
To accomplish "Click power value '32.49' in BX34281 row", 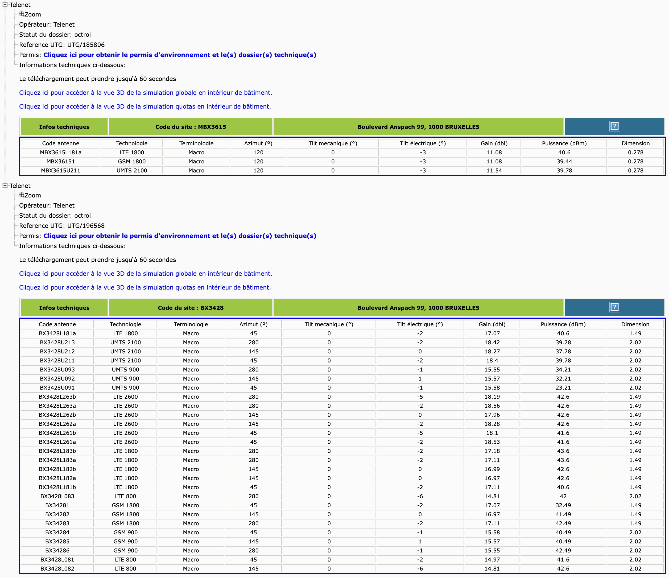I will (563, 505).
